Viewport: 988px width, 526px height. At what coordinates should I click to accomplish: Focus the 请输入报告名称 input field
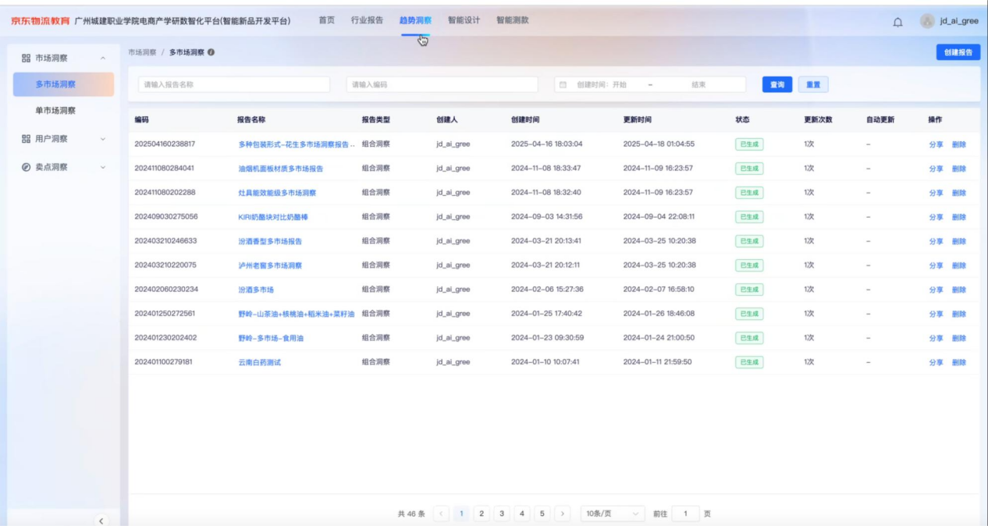(234, 85)
